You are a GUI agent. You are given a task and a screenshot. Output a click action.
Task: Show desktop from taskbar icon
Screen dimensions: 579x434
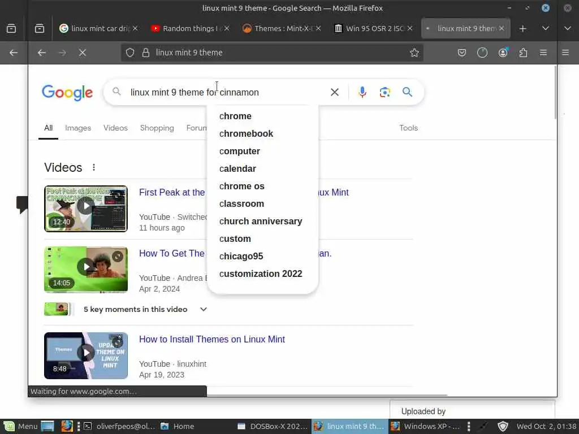click(x=47, y=426)
